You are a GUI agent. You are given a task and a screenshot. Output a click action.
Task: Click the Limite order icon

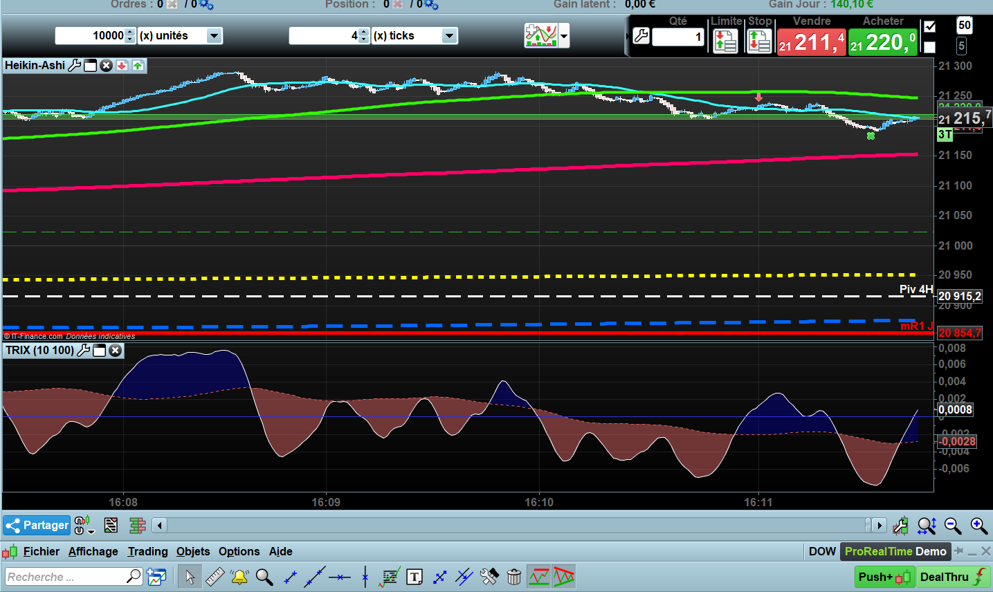point(725,41)
